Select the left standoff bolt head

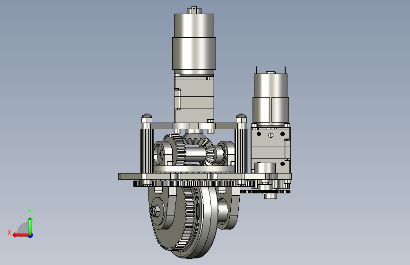(147, 118)
